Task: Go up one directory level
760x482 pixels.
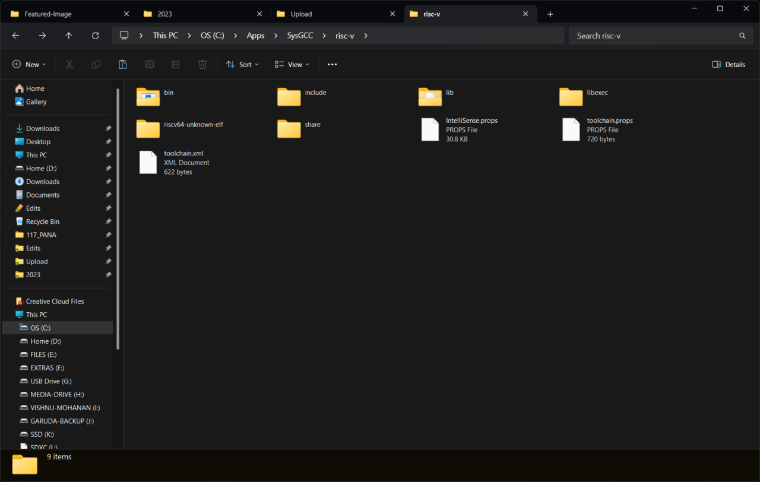Action: click(69, 36)
